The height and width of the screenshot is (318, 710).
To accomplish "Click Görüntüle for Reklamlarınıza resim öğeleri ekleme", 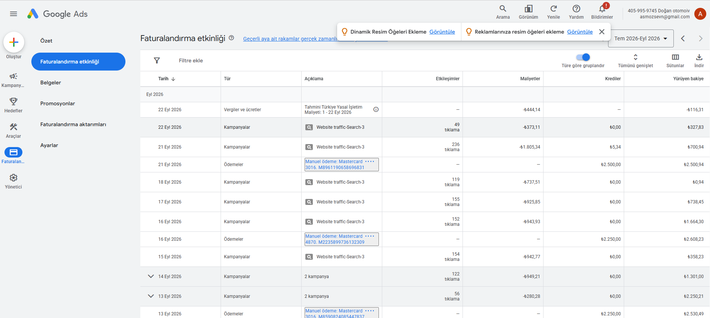I will pyautogui.click(x=580, y=32).
